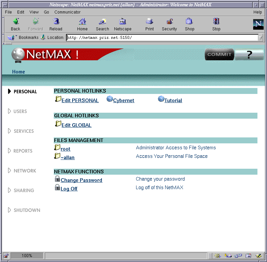The width and height of the screenshot is (267, 262).
Task: Expand the USERS sidebar section
Action: tap(20, 111)
